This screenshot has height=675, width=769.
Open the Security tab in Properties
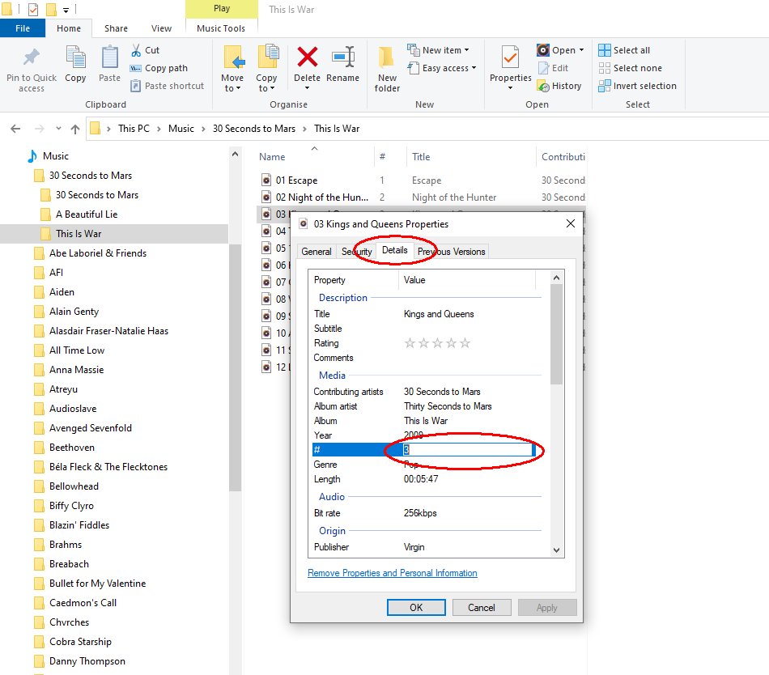(x=356, y=252)
